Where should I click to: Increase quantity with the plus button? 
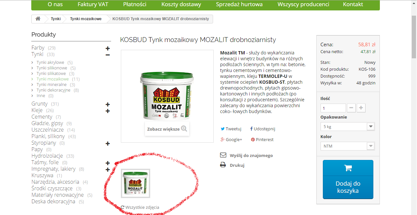click(x=361, y=108)
